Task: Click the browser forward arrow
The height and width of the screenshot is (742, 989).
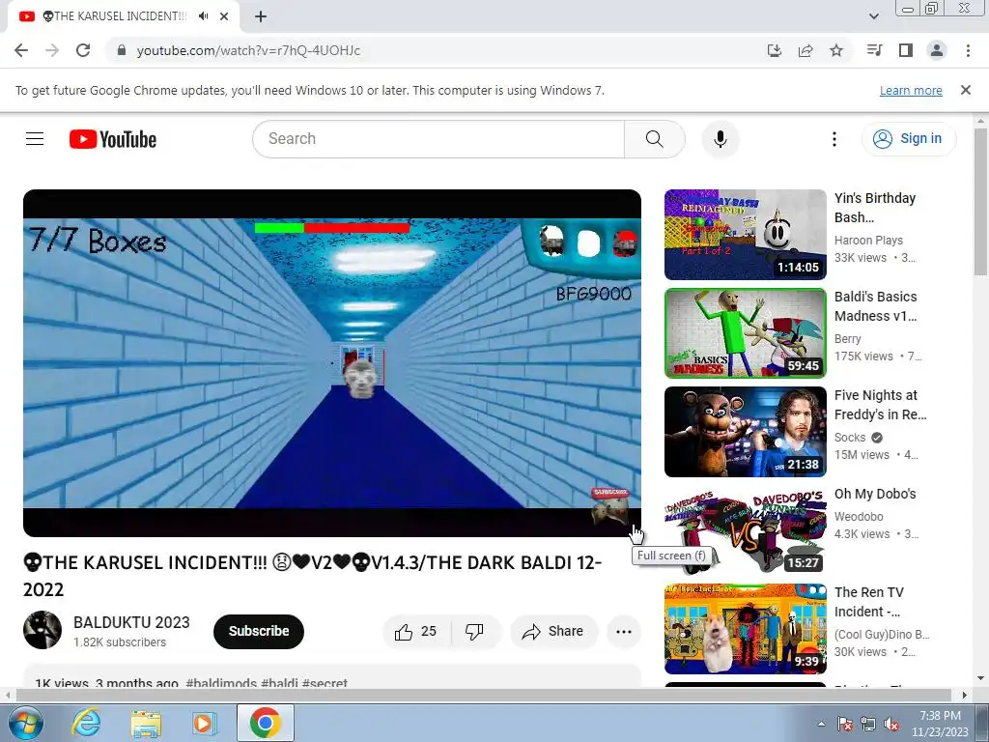Action: [x=52, y=50]
